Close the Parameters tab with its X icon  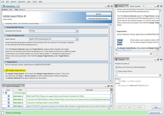point(18,6)
